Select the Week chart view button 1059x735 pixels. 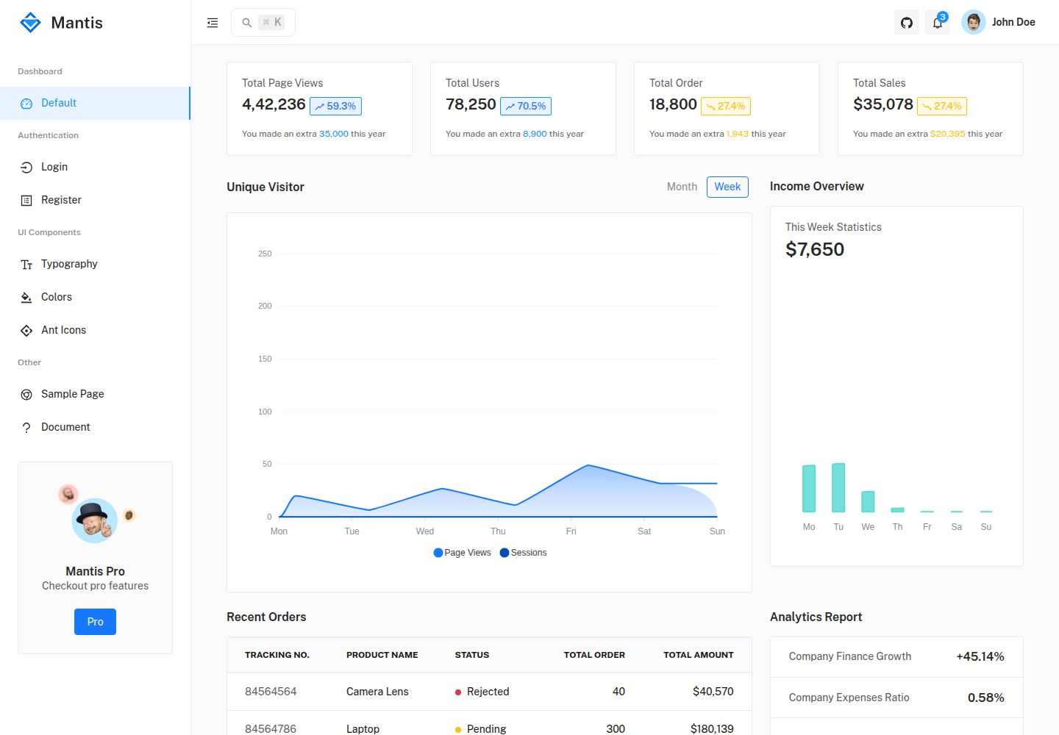727,187
